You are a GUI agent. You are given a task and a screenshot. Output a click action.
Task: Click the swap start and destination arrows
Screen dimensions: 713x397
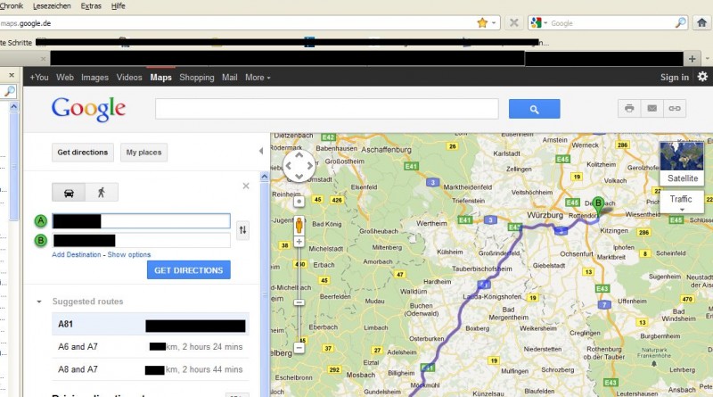click(242, 230)
